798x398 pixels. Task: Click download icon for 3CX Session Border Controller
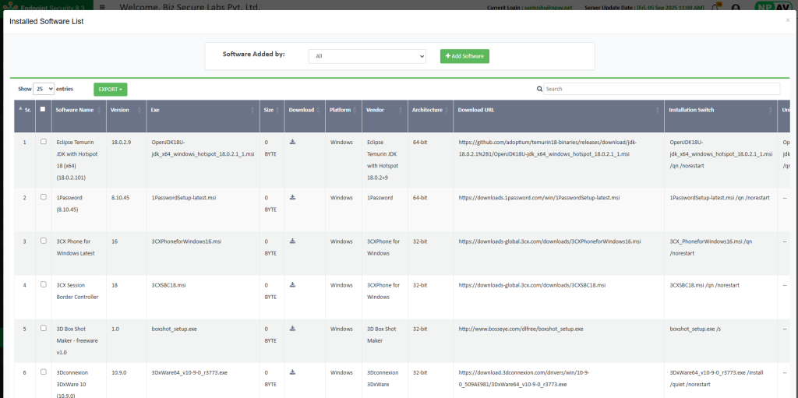pyautogui.click(x=292, y=285)
